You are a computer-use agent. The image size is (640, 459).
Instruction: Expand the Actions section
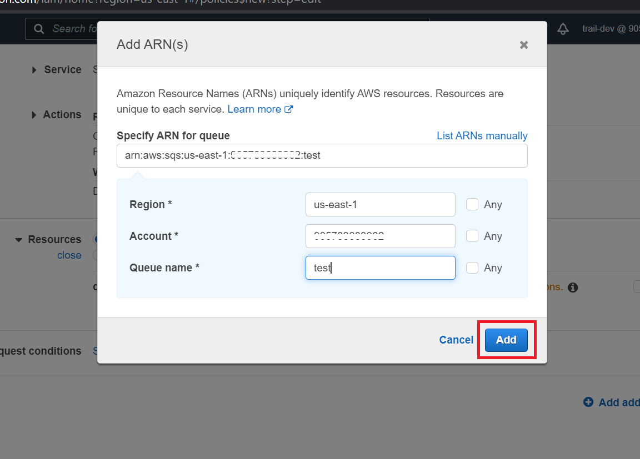[56, 115]
